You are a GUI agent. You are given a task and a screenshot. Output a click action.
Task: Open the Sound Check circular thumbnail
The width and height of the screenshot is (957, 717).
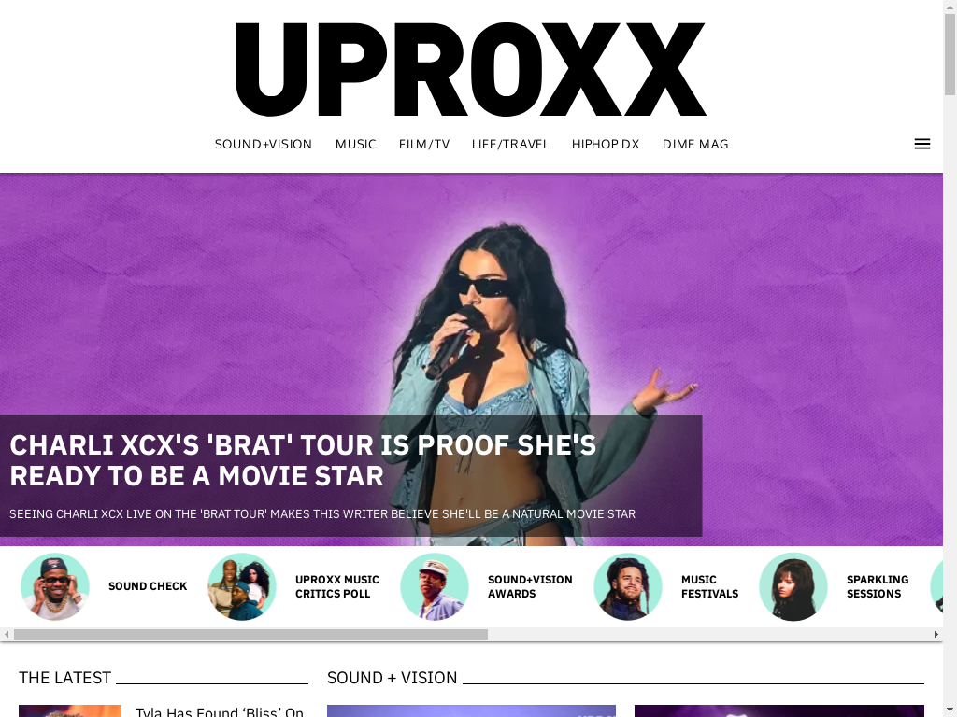click(55, 586)
